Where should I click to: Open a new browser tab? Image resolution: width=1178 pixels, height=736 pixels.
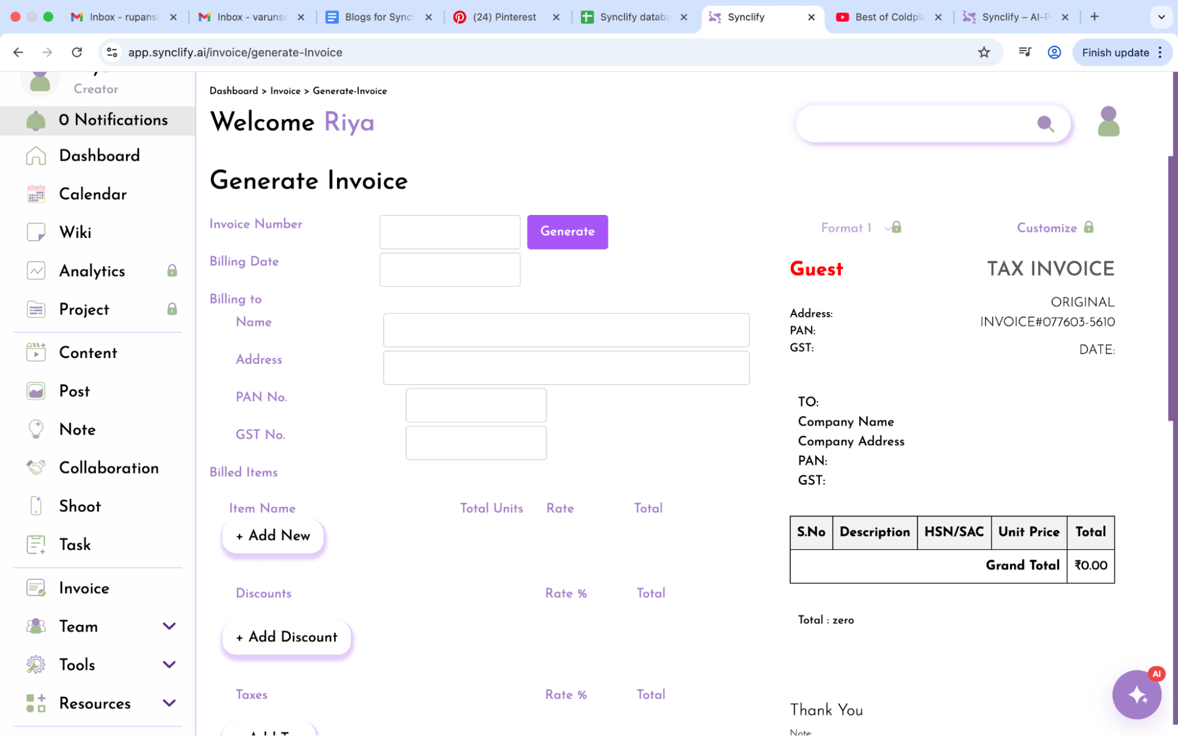pyautogui.click(x=1094, y=17)
